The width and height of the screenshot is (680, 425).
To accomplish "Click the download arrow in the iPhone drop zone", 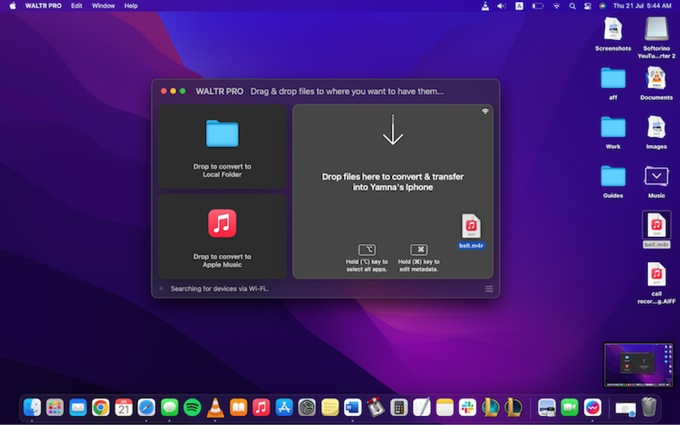I will [x=393, y=130].
